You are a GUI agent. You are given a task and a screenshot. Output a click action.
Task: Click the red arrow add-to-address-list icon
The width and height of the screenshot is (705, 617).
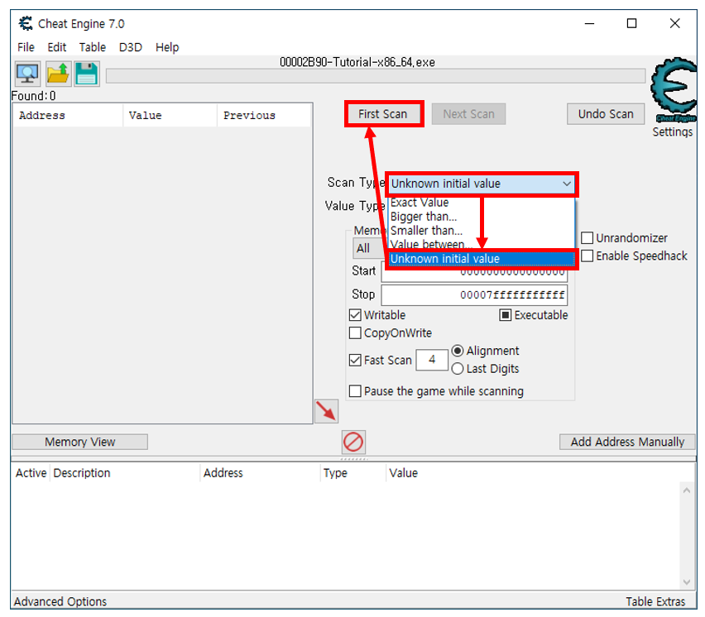[x=326, y=411]
